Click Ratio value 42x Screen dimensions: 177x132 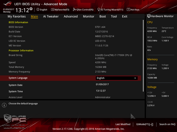149,50
